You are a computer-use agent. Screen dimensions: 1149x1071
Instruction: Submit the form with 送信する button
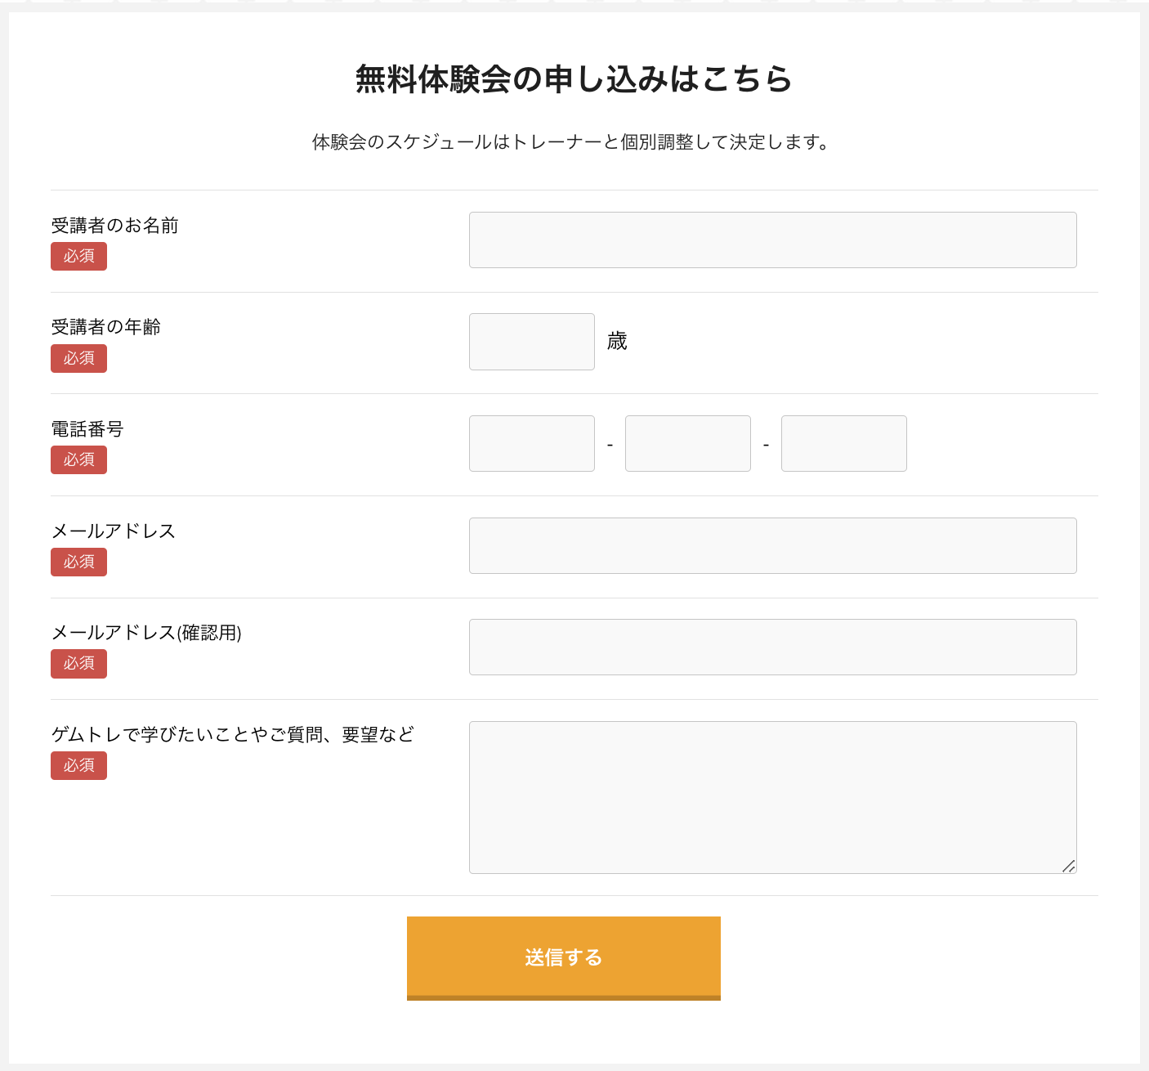564,958
